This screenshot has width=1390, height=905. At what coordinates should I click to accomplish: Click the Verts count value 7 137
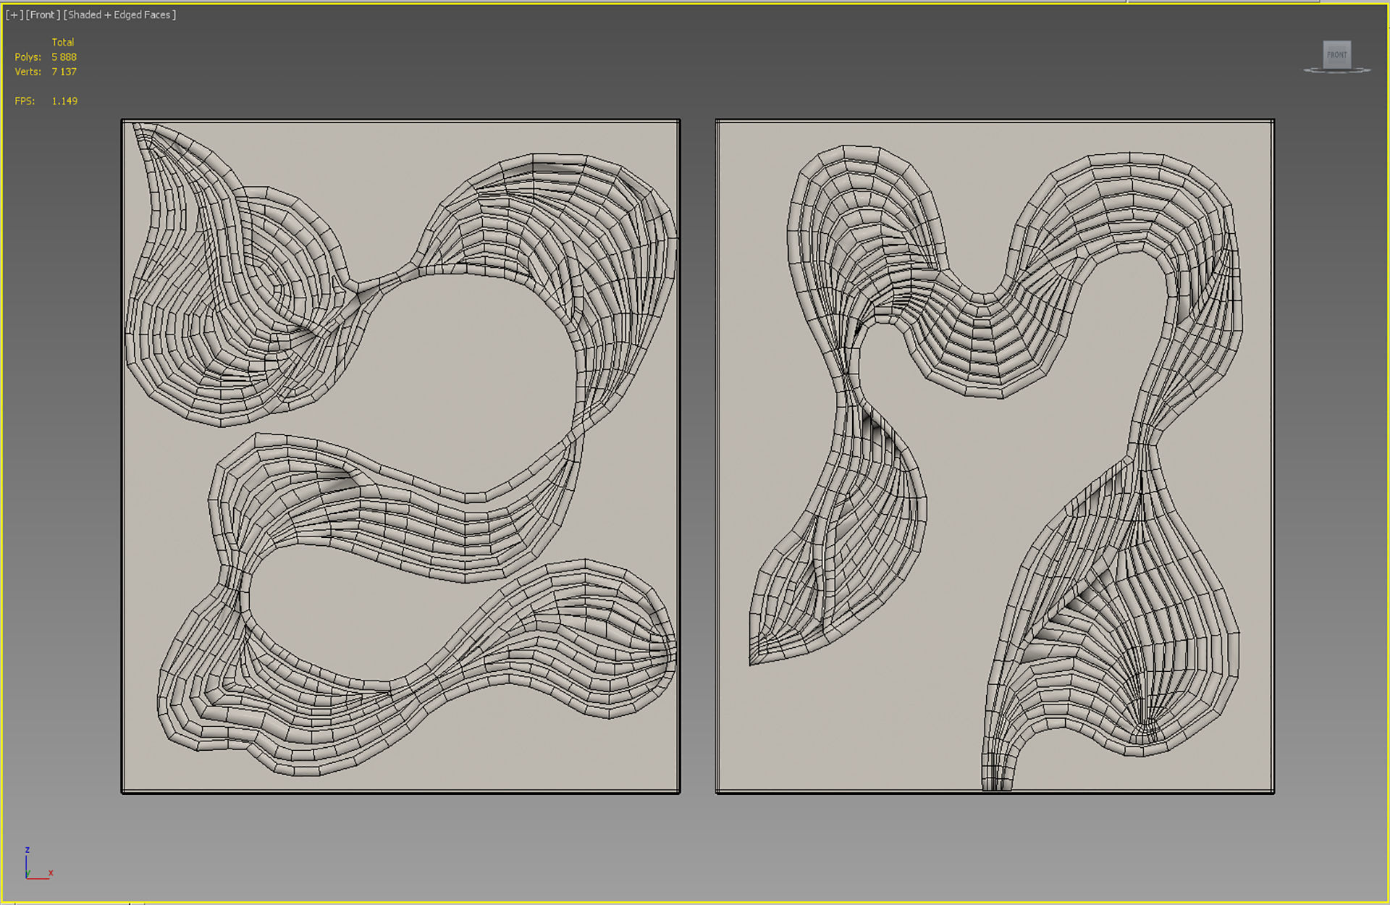pyautogui.click(x=64, y=72)
